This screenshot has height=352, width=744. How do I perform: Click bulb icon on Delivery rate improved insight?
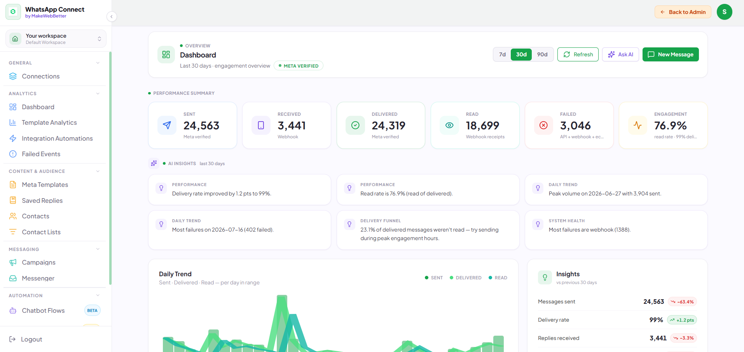coord(161,188)
